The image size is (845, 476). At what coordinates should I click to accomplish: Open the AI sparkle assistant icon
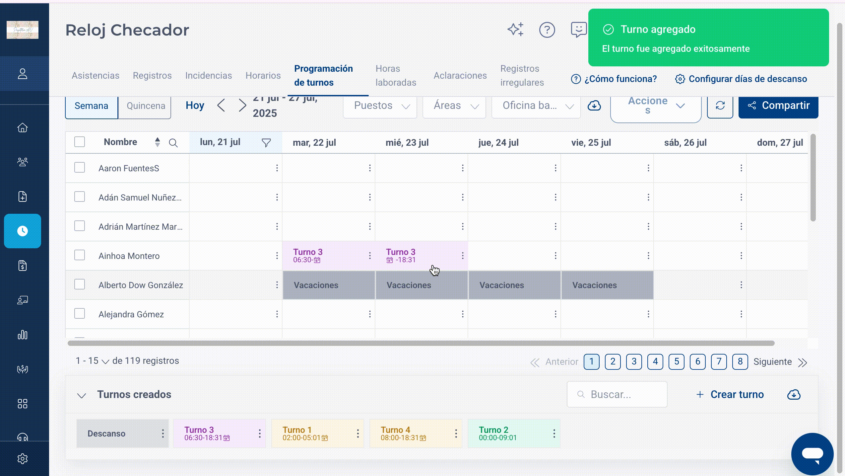[x=516, y=30]
